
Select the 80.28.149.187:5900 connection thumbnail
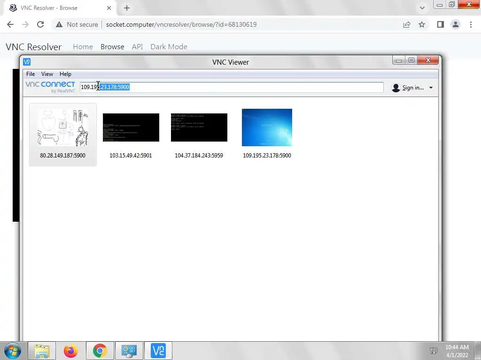pyautogui.click(x=63, y=127)
